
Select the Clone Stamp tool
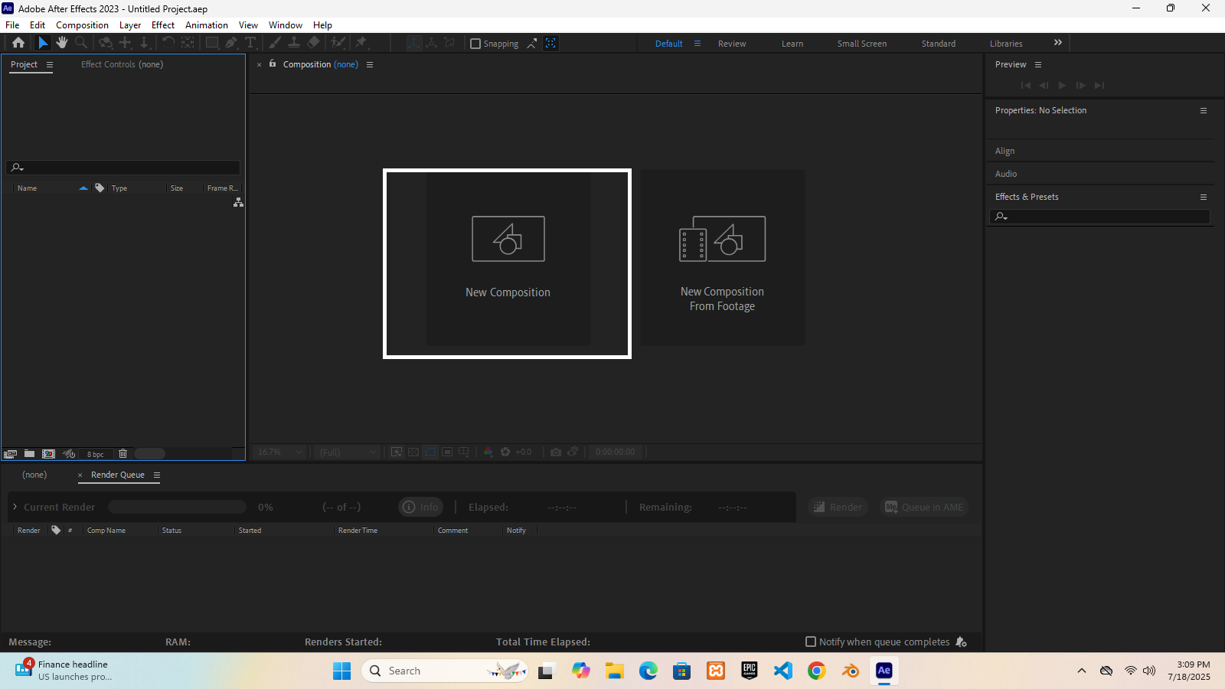(294, 43)
